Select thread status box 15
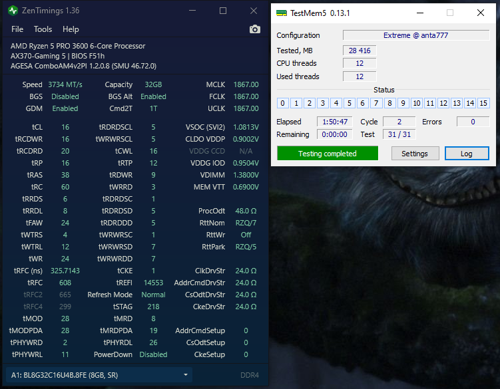Image resolution: width=500 pixels, height=389 pixels. (483, 103)
